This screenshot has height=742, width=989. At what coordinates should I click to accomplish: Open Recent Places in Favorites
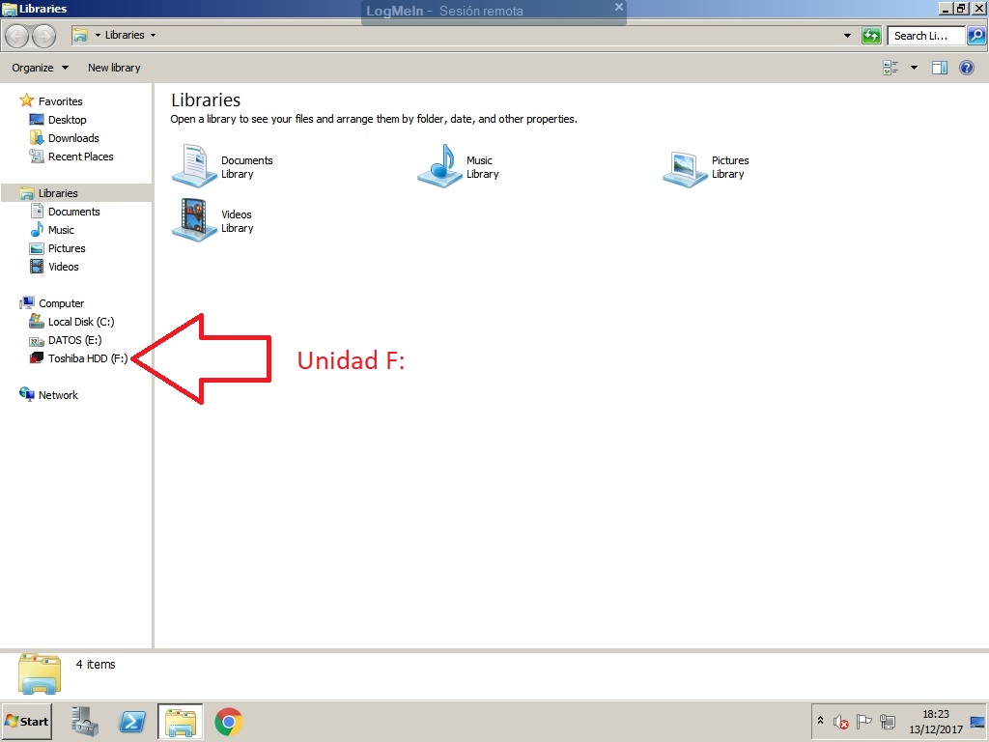point(71,157)
